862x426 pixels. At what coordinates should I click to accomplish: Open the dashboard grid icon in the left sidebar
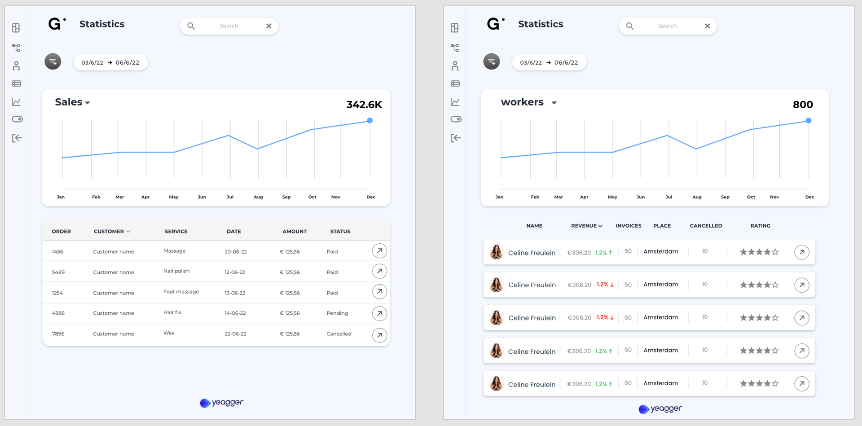(x=16, y=28)
